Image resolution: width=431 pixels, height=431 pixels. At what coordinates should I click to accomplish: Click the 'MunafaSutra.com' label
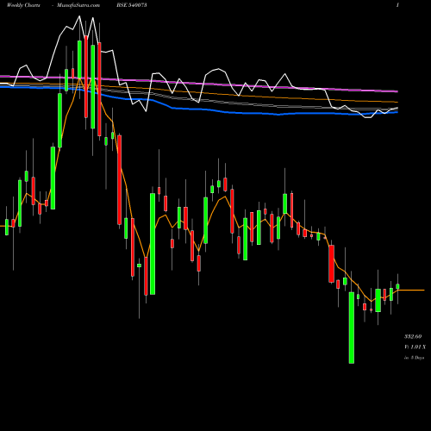pyautogui.click(x=78, y=5)
